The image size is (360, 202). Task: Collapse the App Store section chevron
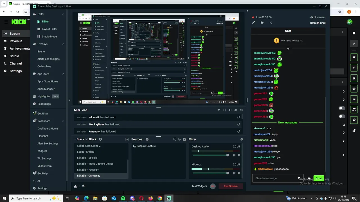63,74
